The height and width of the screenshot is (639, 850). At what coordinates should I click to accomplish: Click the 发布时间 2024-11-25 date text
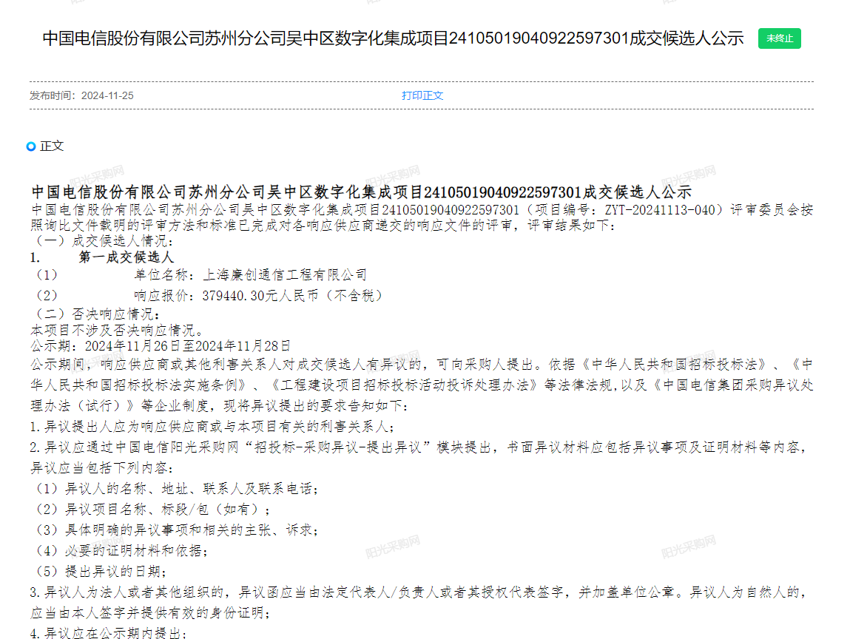coord(81,95)
